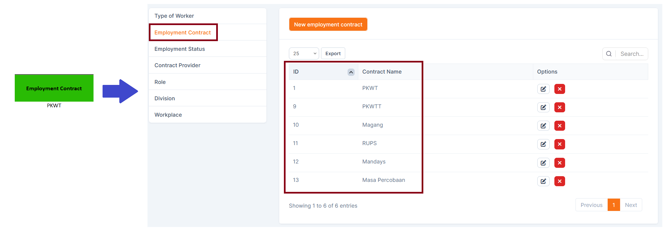Open the Type of Worker menu item
The image size is (668, 234).
click(x=174, y=16)
